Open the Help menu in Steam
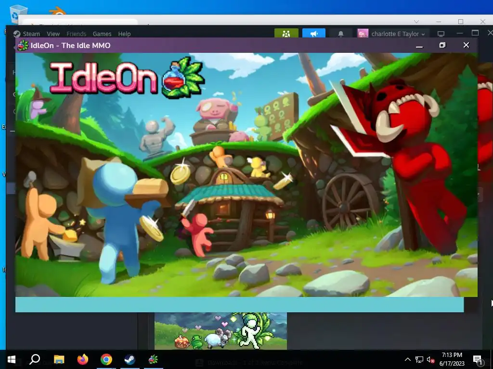Image resolution: width=493 pixels, height=369 pixels. (x=124, y=34)
